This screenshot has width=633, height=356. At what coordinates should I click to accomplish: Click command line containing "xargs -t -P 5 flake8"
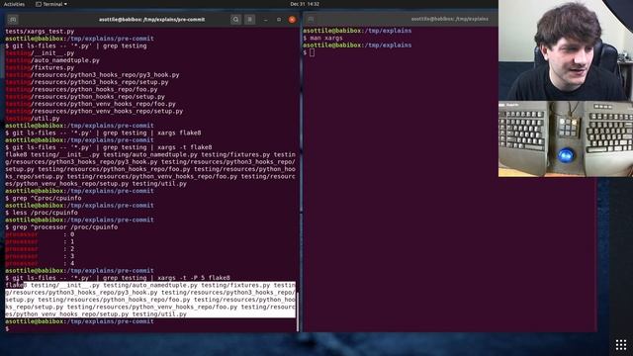click(118, 278)
